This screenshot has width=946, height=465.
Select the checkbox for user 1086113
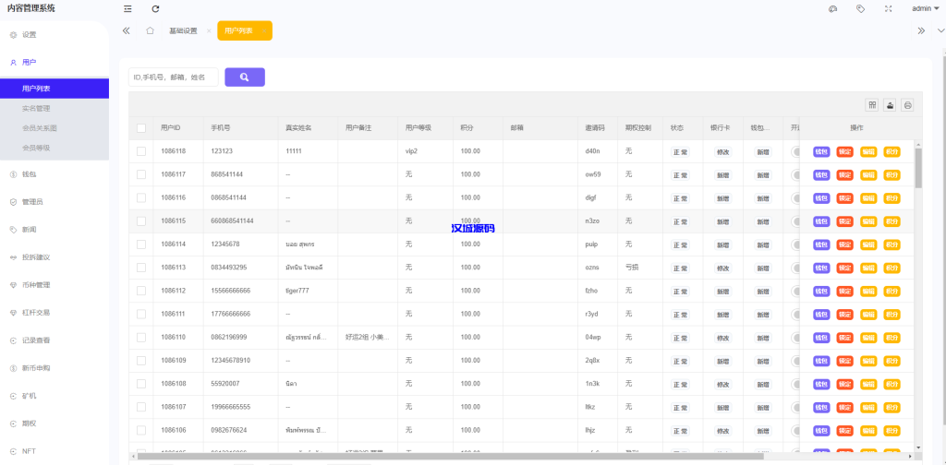click(x=141, y=268)
